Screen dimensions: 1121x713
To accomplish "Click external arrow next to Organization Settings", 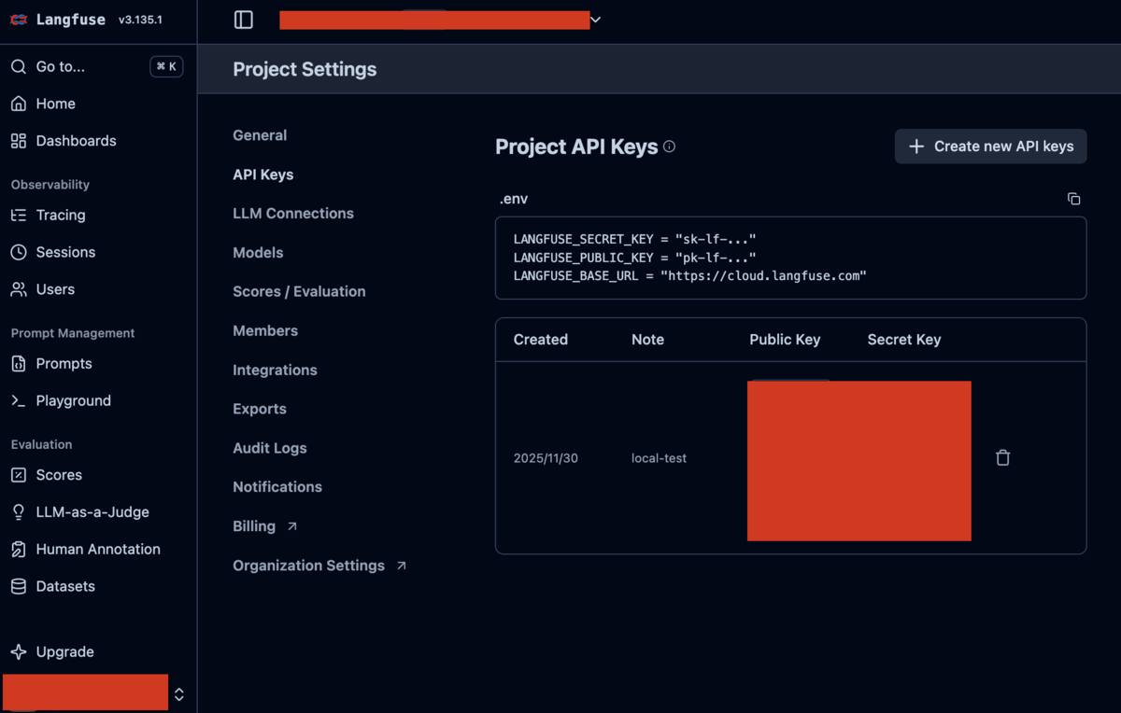I will (x=402, y=566).
